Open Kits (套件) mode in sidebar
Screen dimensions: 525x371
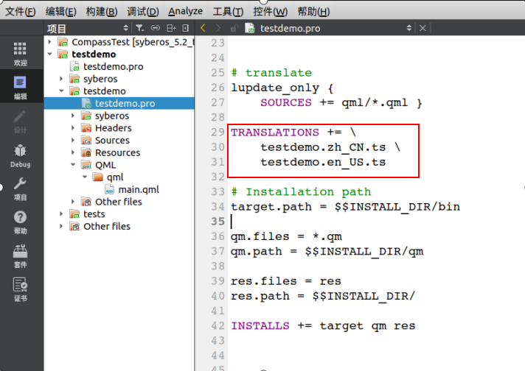(20, 255)
